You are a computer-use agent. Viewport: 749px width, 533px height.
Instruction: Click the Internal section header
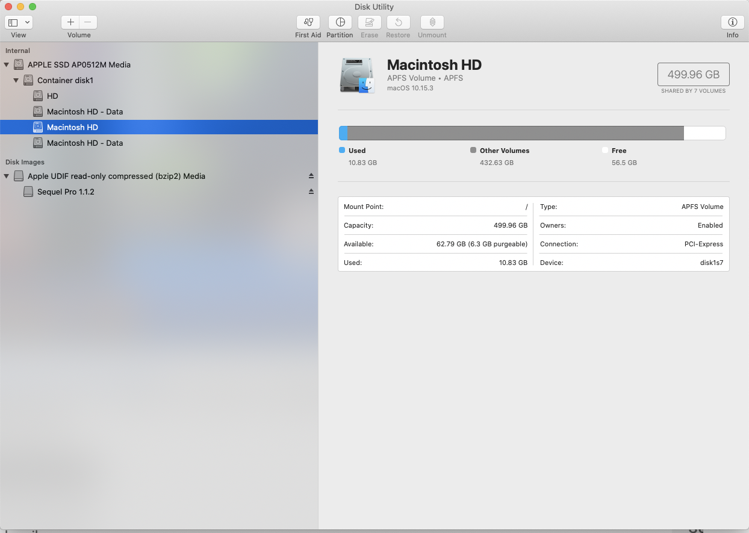pos(17,51)
